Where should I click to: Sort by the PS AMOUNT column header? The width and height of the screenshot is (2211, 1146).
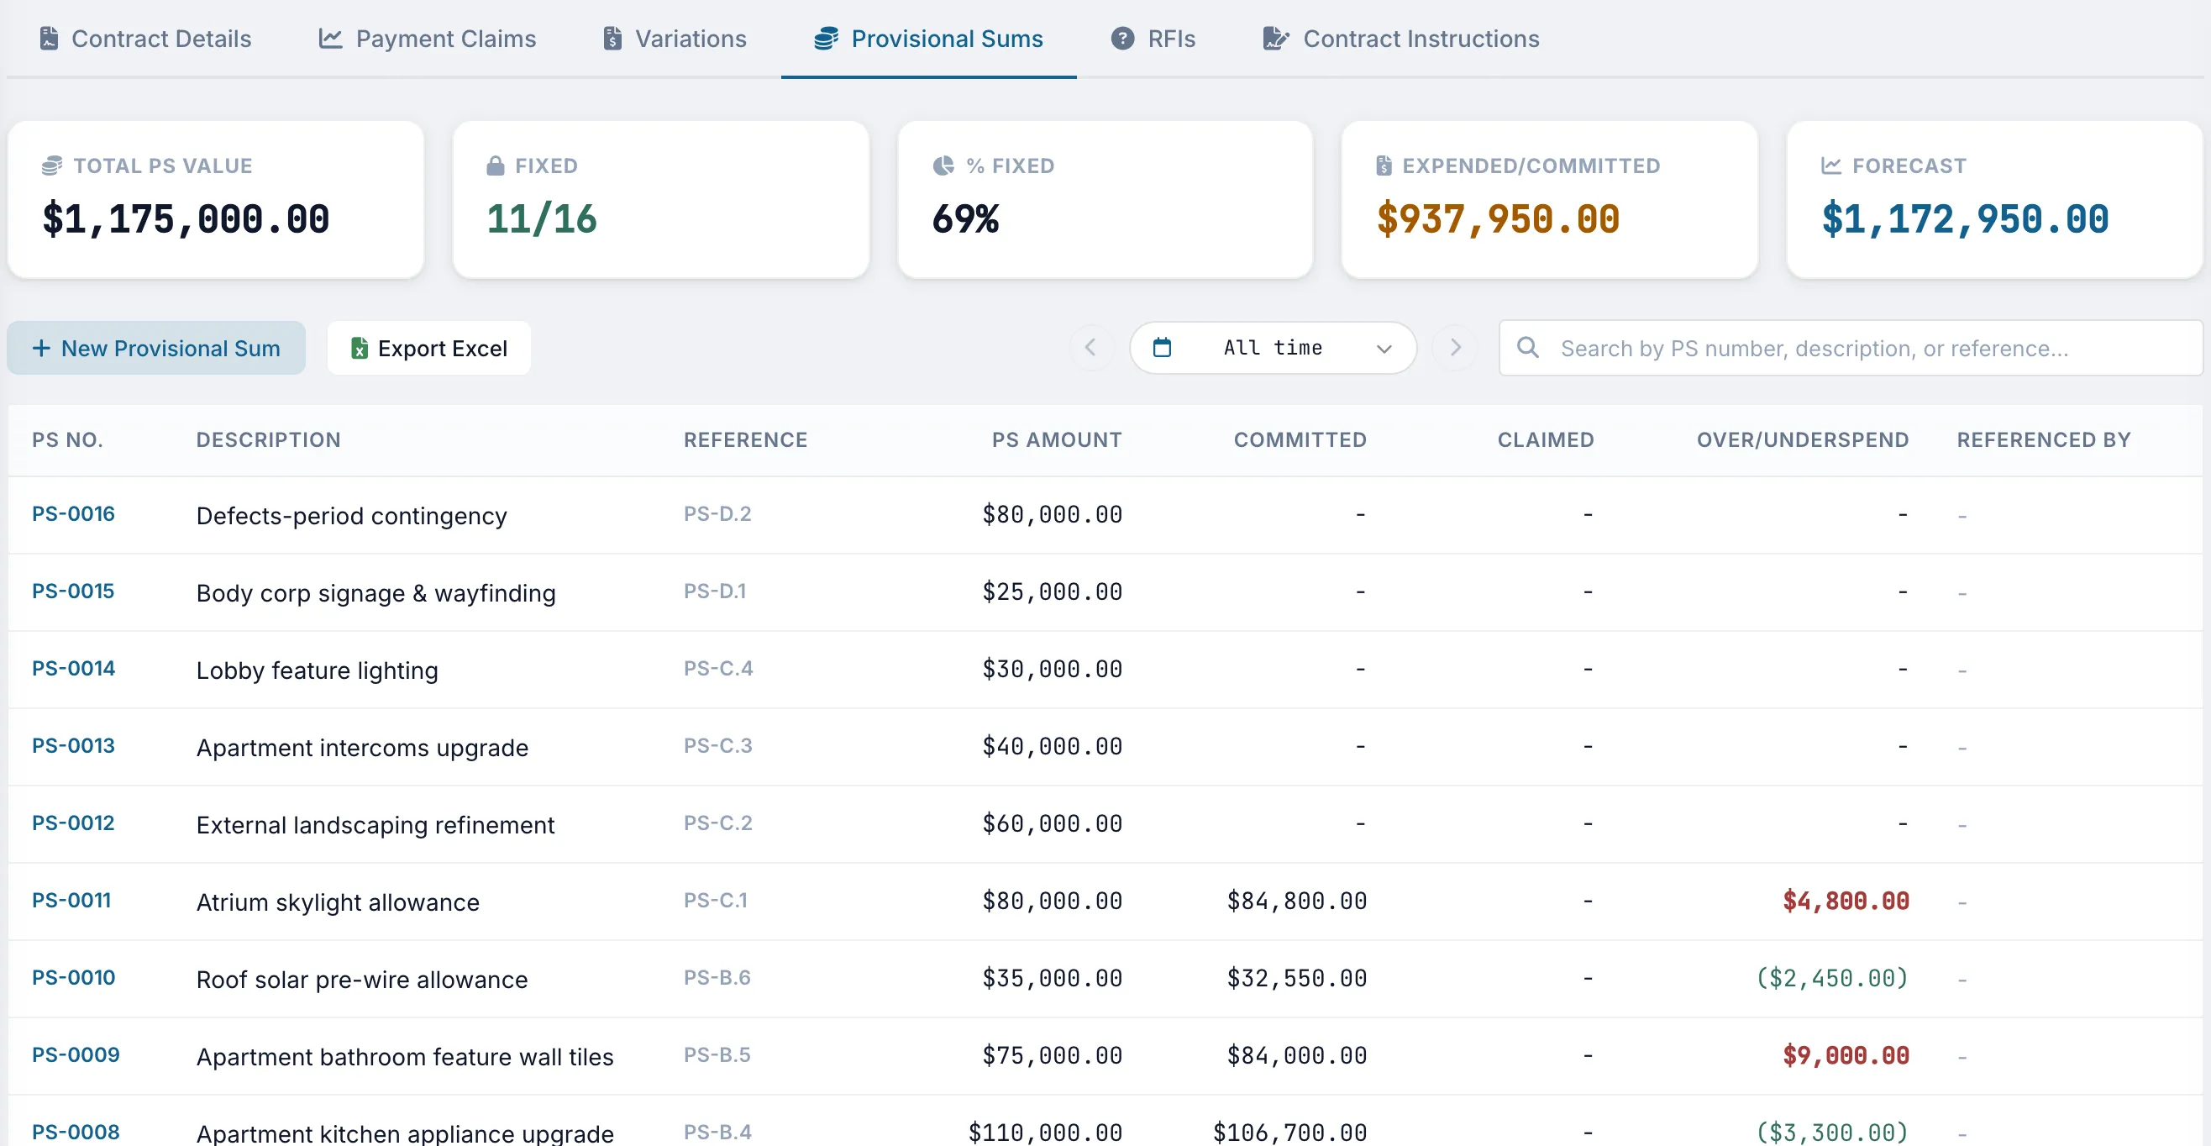click(1057, 439)
